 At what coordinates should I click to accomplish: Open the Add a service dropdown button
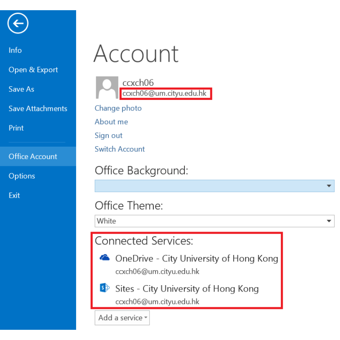coord(122,317)
